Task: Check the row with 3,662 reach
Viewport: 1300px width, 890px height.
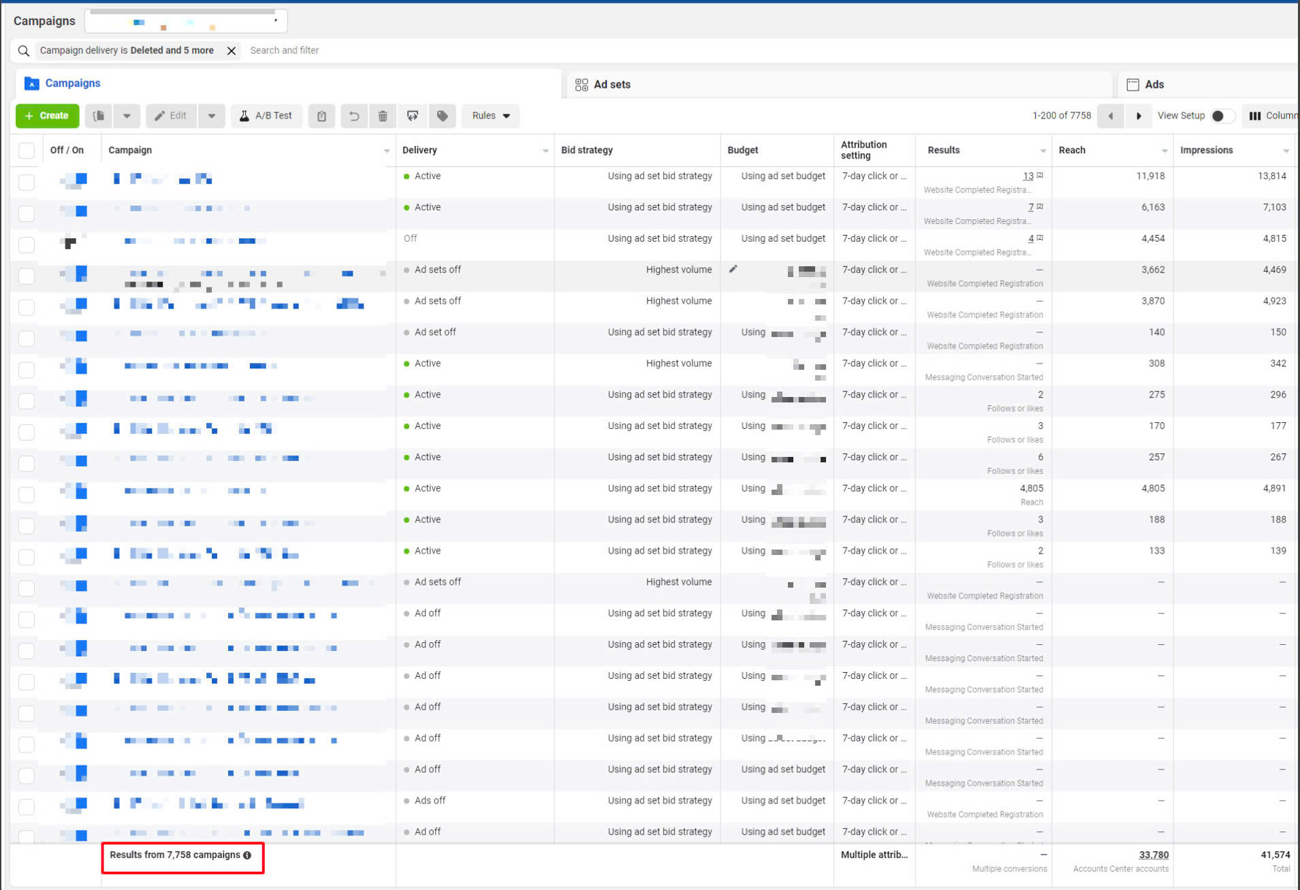Action: 27,276
